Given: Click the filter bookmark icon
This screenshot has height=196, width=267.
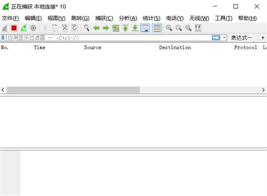Looking at the screenshot, I should 3,38.
